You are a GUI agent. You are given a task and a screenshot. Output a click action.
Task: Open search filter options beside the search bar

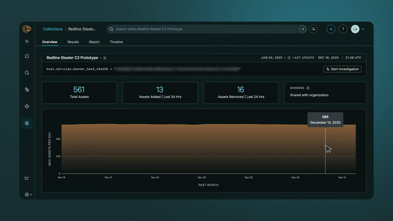[313, 29]
